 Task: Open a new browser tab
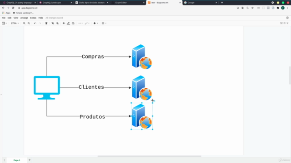[x=222, y=3]
